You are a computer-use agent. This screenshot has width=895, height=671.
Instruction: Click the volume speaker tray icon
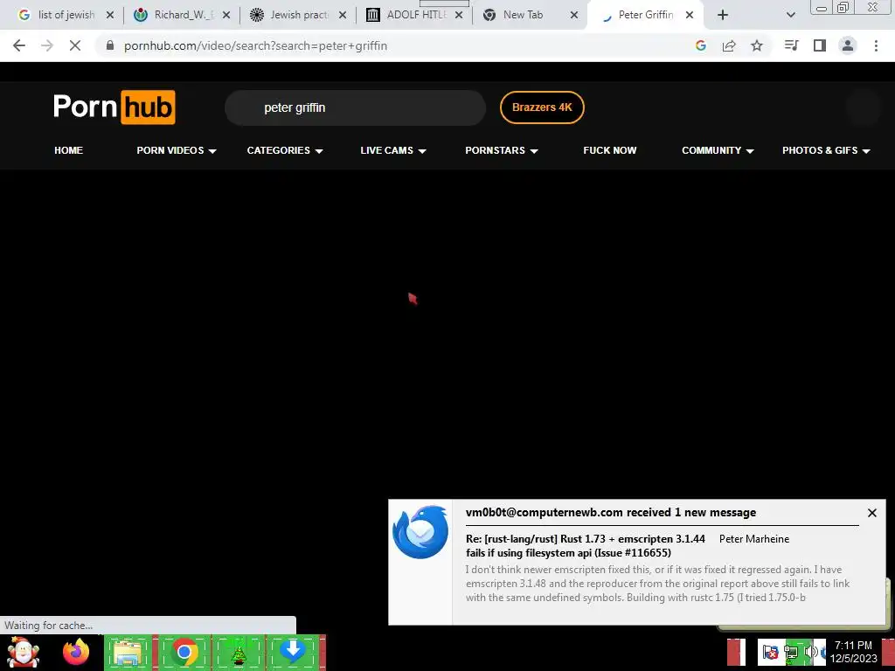pyautogui.click(x=810, y=652)
